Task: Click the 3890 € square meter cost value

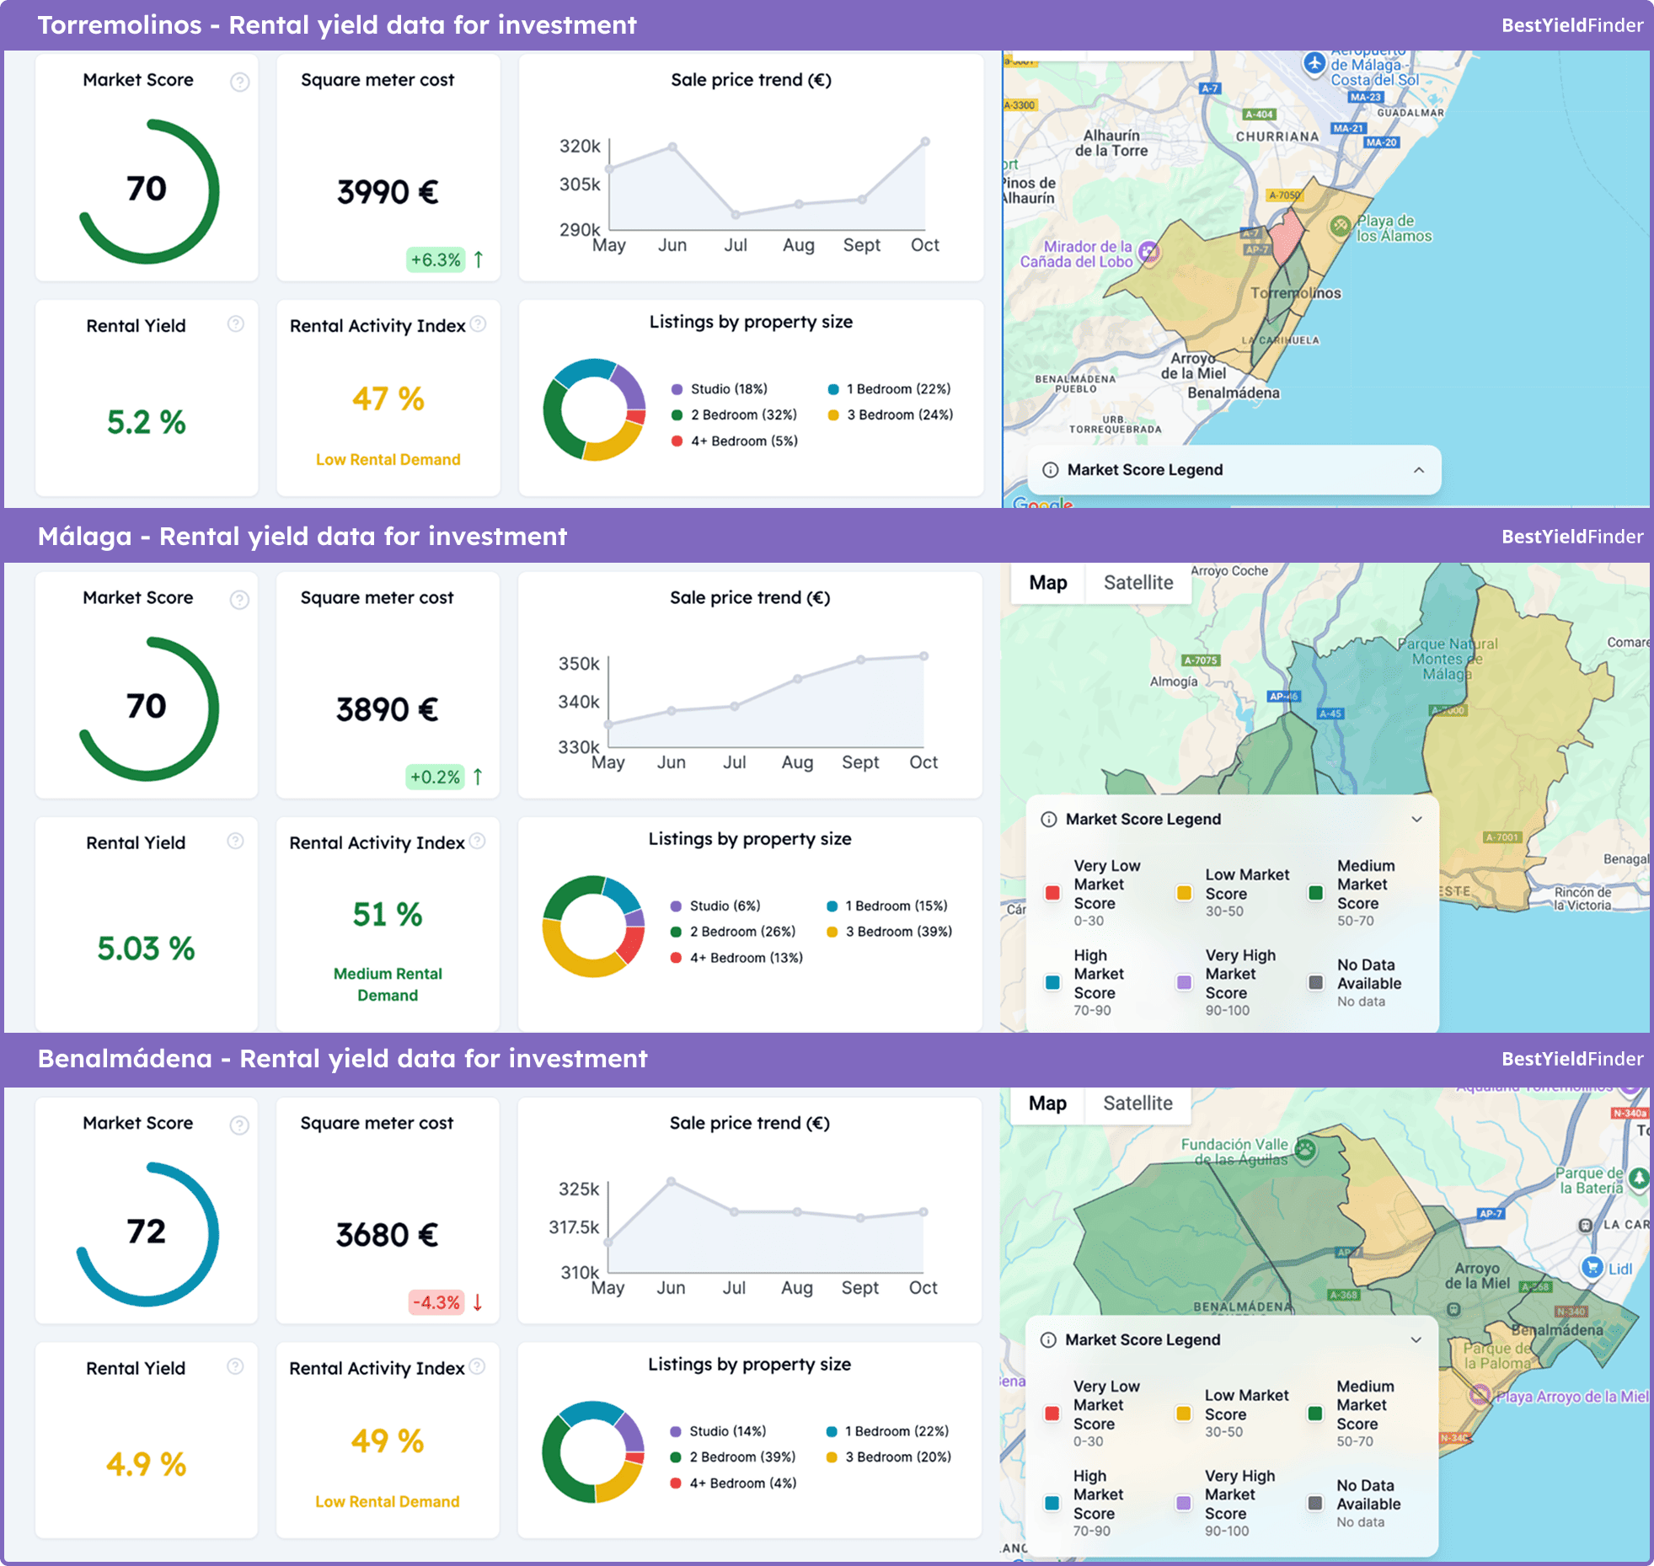Action: [388, 709]
